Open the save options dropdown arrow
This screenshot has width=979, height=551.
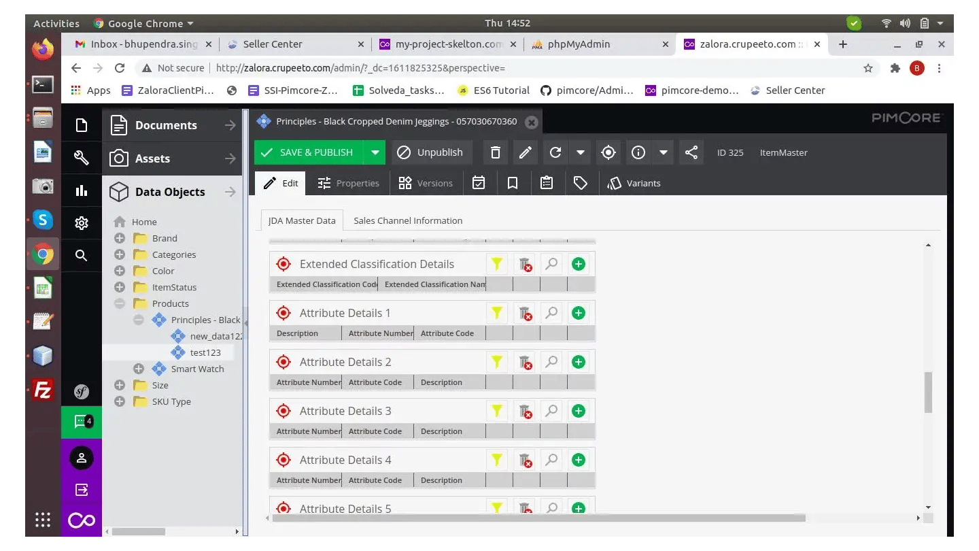point(375,152)
